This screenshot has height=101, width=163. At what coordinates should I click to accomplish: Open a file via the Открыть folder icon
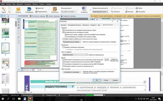coord(18,9)
